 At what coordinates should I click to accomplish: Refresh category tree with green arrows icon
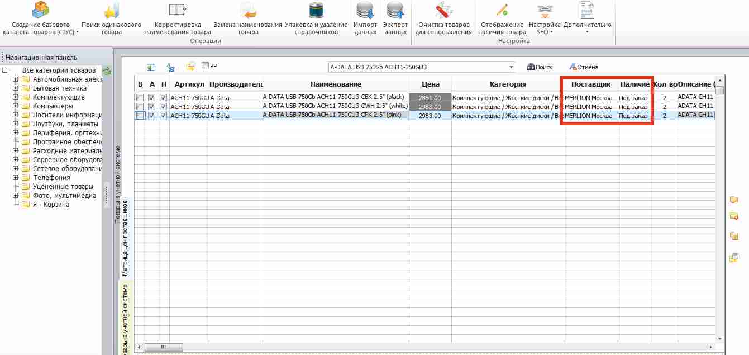pos(107,70)
